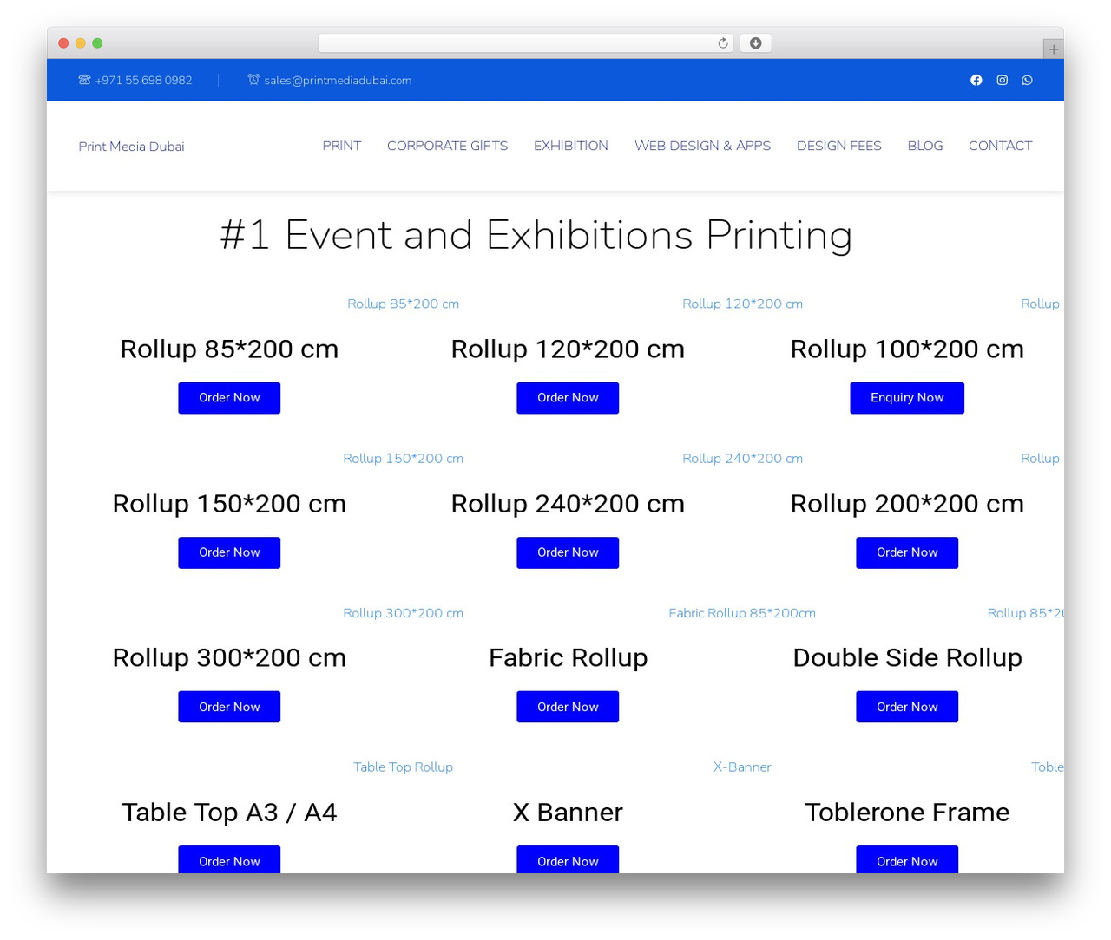The height and width of the screenshot is (940, 1111).
Task: Open the BLOG page
Action: tap(925, 146)
